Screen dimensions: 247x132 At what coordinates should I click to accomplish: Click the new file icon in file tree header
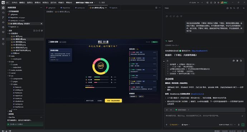click(x=34, y=31)
